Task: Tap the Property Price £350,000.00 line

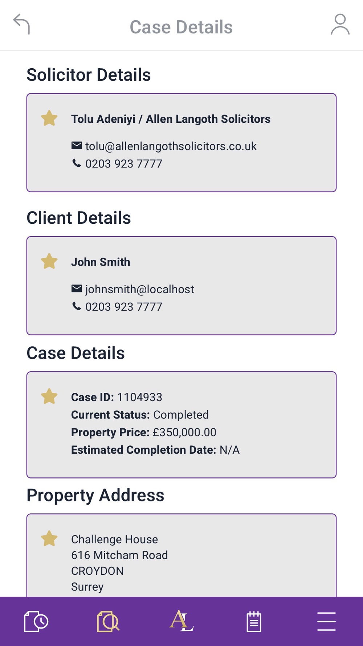Action: tap(144, 432)
